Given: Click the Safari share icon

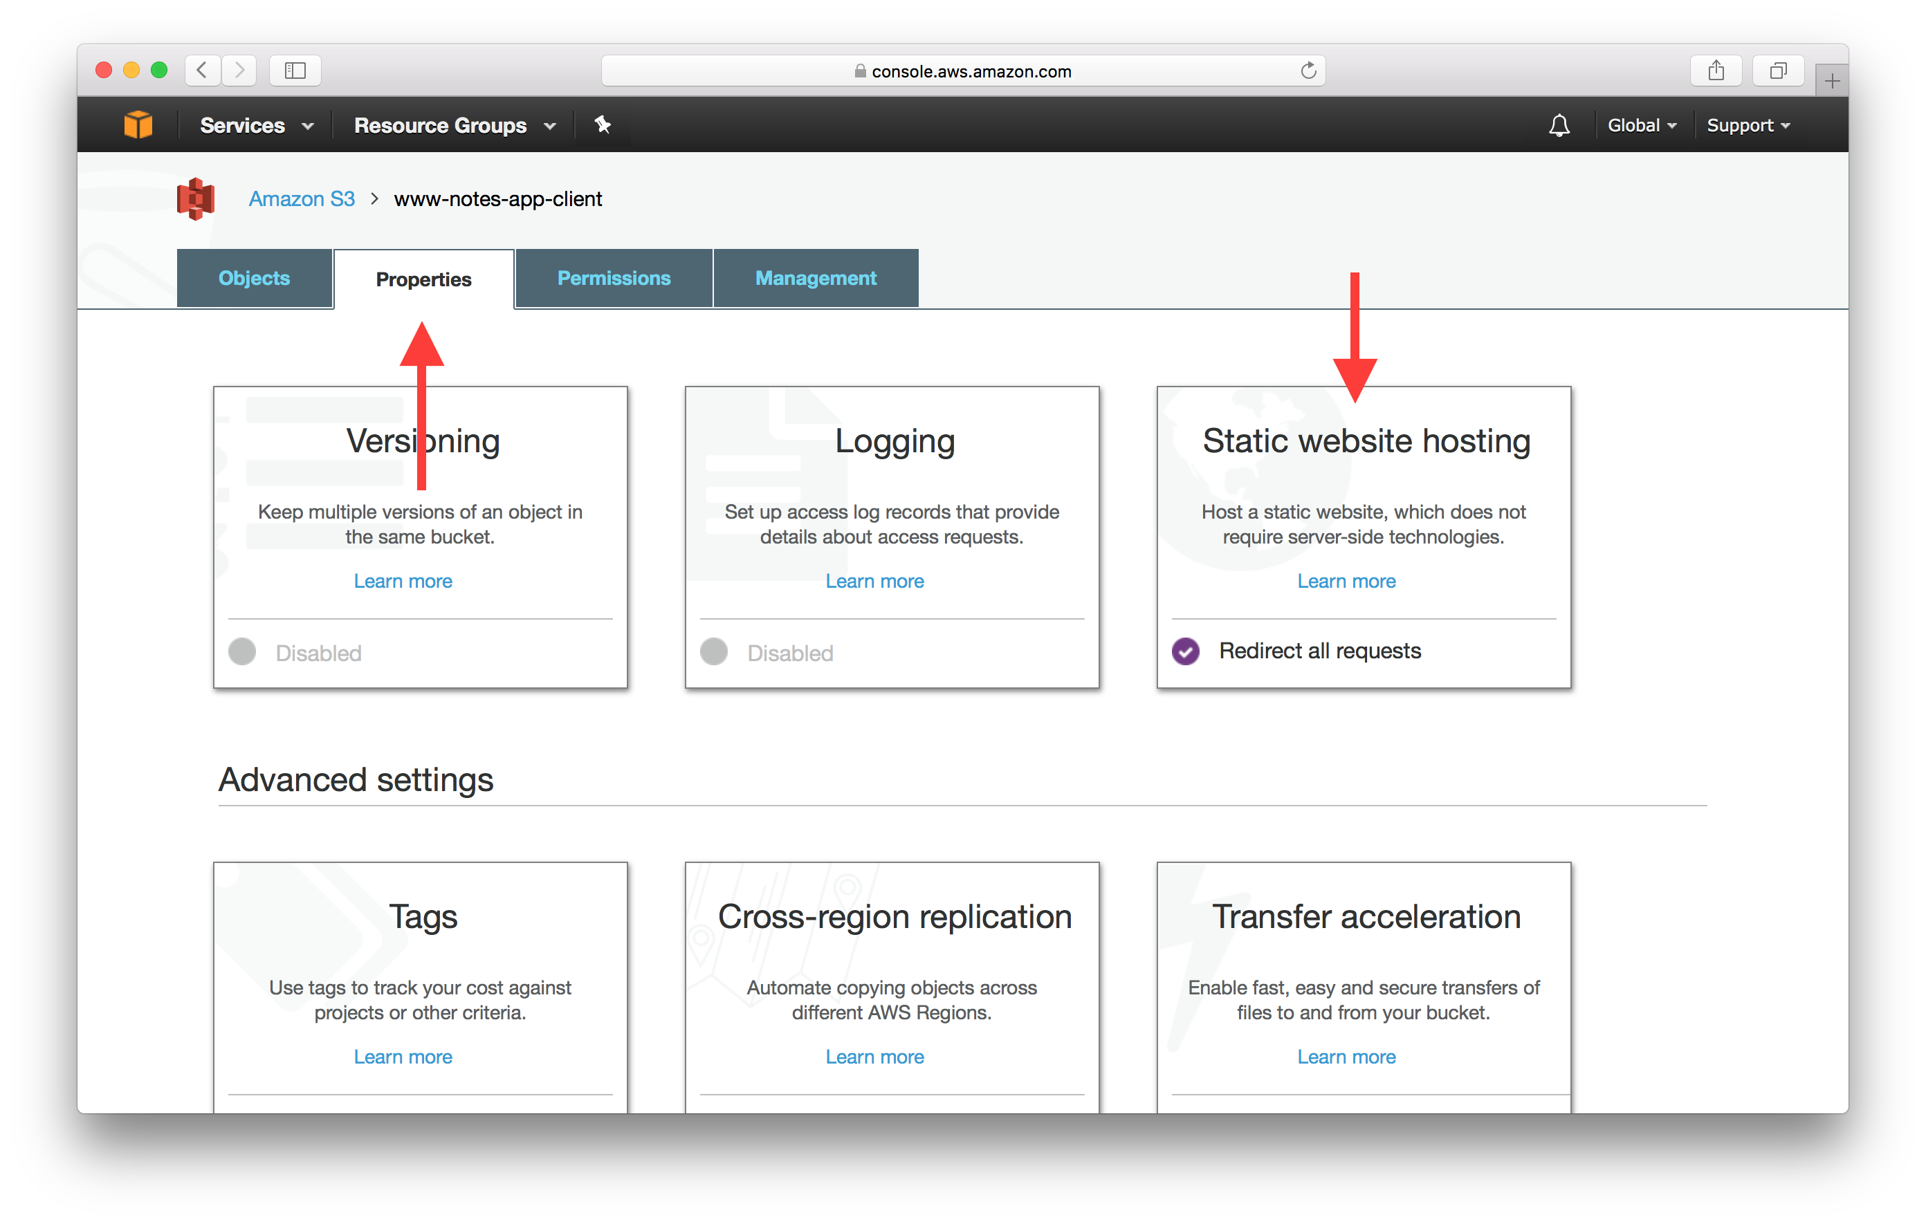Looking at the screenshot, I should tap(1716, 71).
